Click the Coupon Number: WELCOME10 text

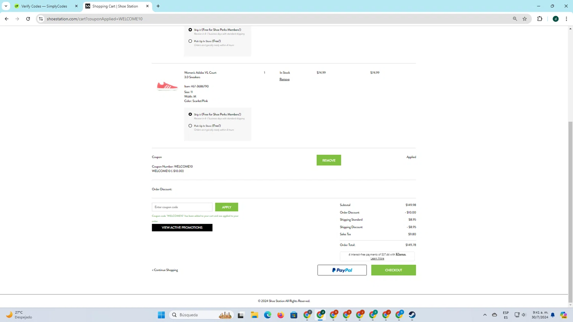(x=172, y=167)
